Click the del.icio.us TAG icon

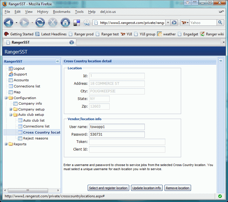tap(87, 23)
